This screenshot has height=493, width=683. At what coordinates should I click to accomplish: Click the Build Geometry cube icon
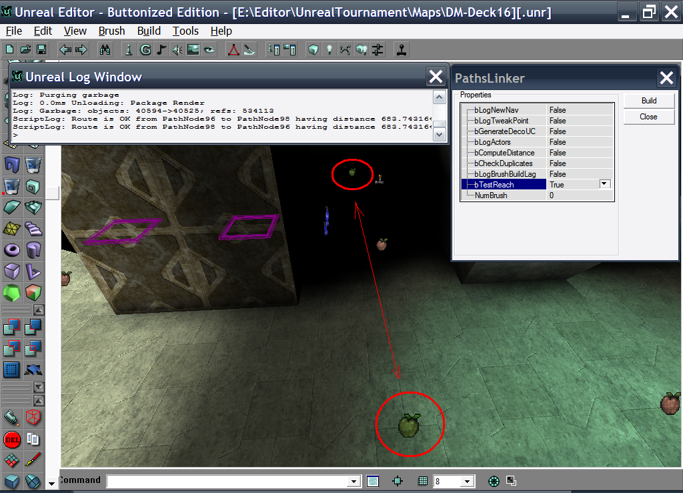pyautogui.click(x=313, y=49)
